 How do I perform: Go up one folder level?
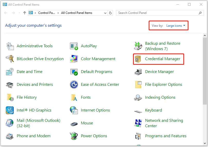(x=25, y=13)
